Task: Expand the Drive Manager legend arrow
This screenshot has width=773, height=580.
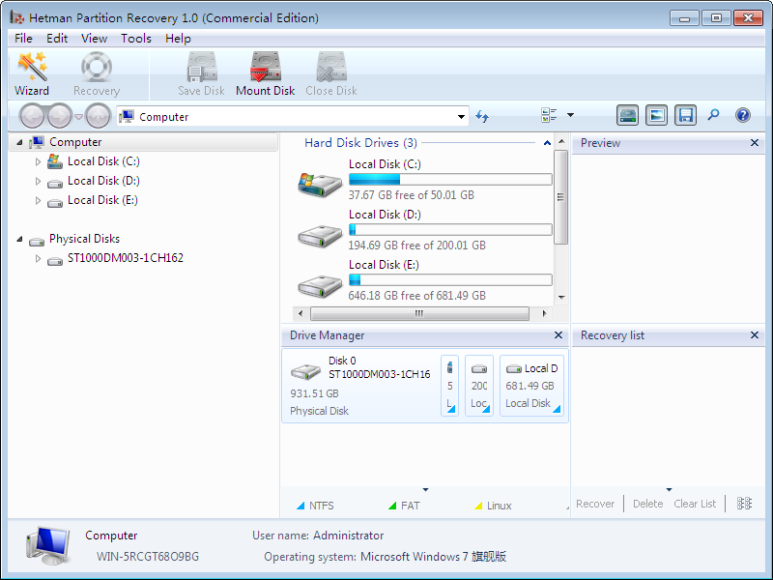Action: [425, 490]
